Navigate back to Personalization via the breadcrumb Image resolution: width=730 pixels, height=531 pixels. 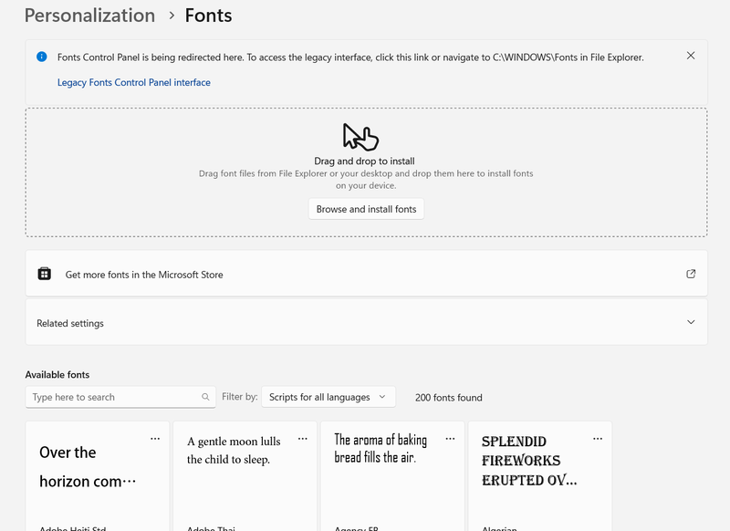(x=89, y=16)
